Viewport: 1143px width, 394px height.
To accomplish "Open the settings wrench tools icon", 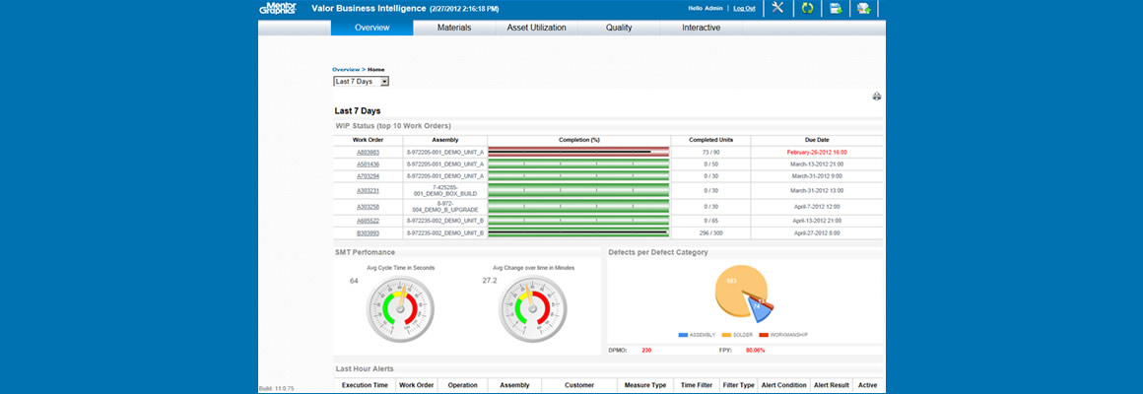I will [777, 8].
